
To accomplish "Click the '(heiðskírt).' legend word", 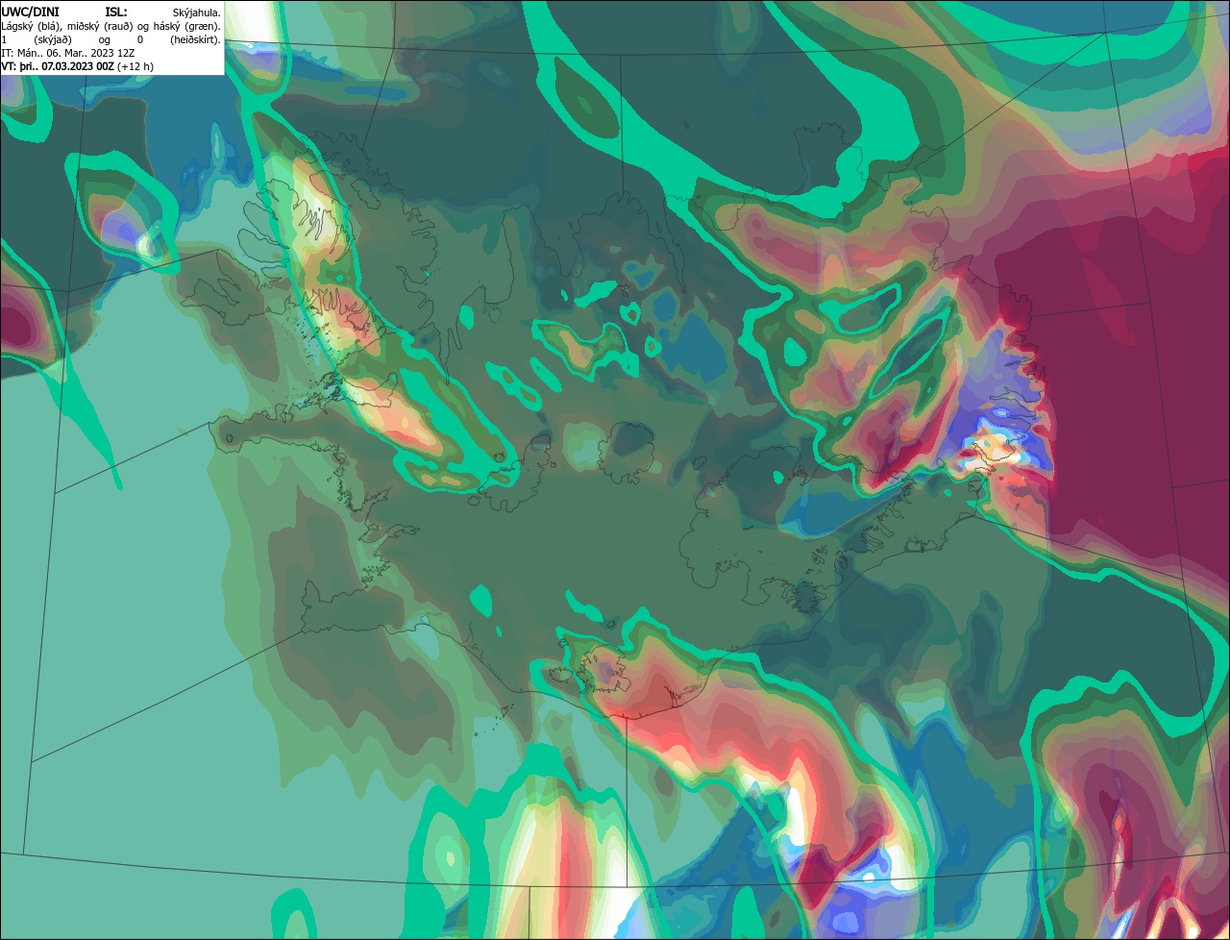I will point(195,40).
